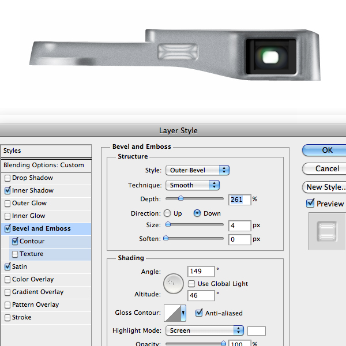Image resolution: width=346 pixels, height=346 pixels.
Task: Uncheck the Inner Shadow checkbox
Action: pyautogui.click(x=7, y=191)
